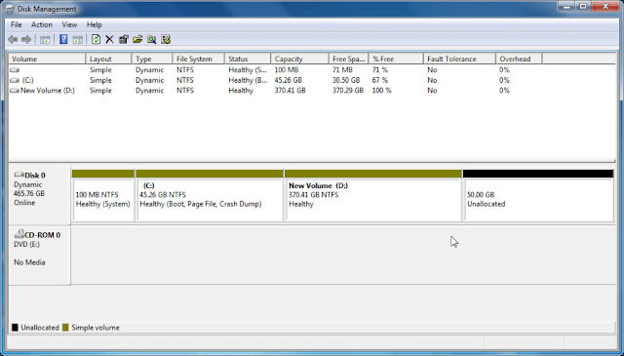
Task: Click the black Unallocated legend swatch
Action: 15,328
